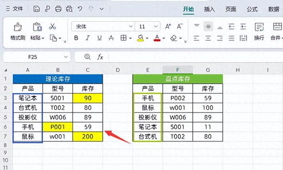Click the Undo arrow icon
Viewport: 283px width, 170px height.
pos(80,9)
